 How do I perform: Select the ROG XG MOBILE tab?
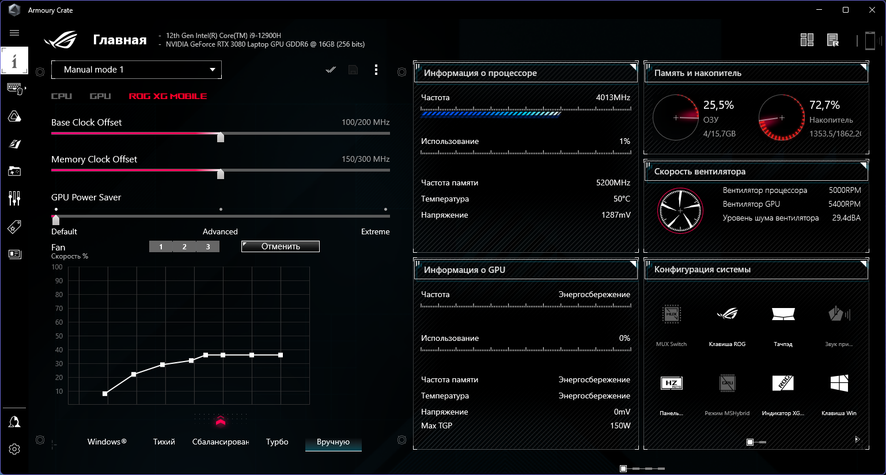coord(168,96)
